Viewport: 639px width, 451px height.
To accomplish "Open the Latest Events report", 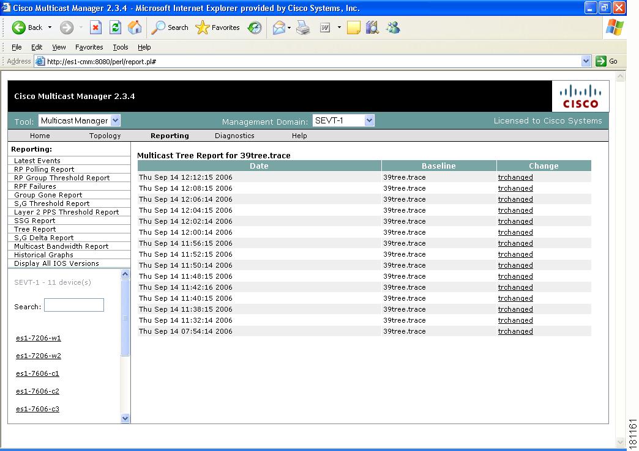I will [x=37, y=161].
